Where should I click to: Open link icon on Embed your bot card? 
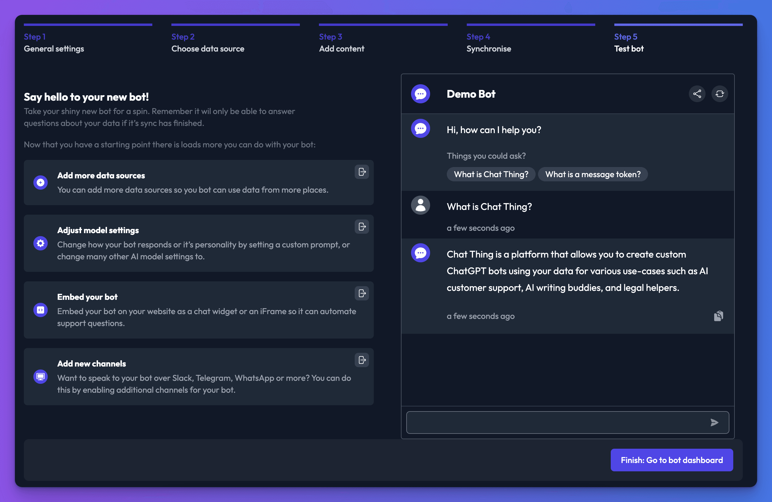pyautogui.click(x=362, y=293)
